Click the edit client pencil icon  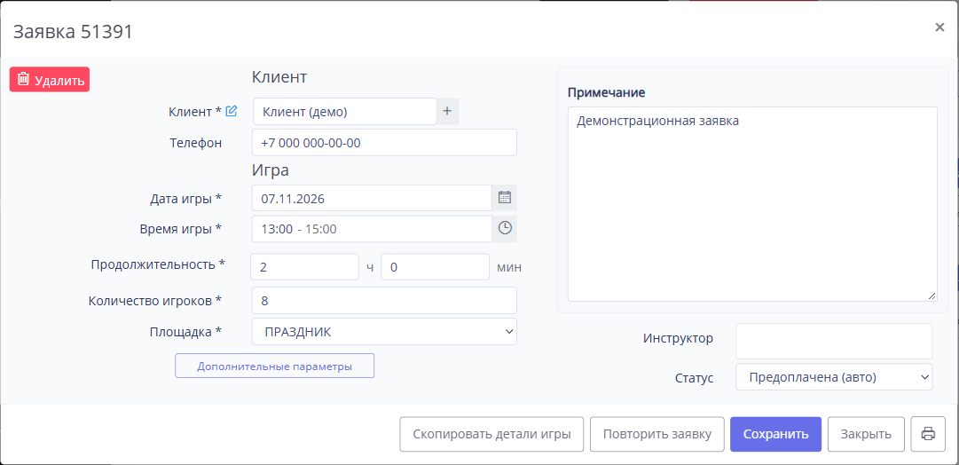pos(232,111)
